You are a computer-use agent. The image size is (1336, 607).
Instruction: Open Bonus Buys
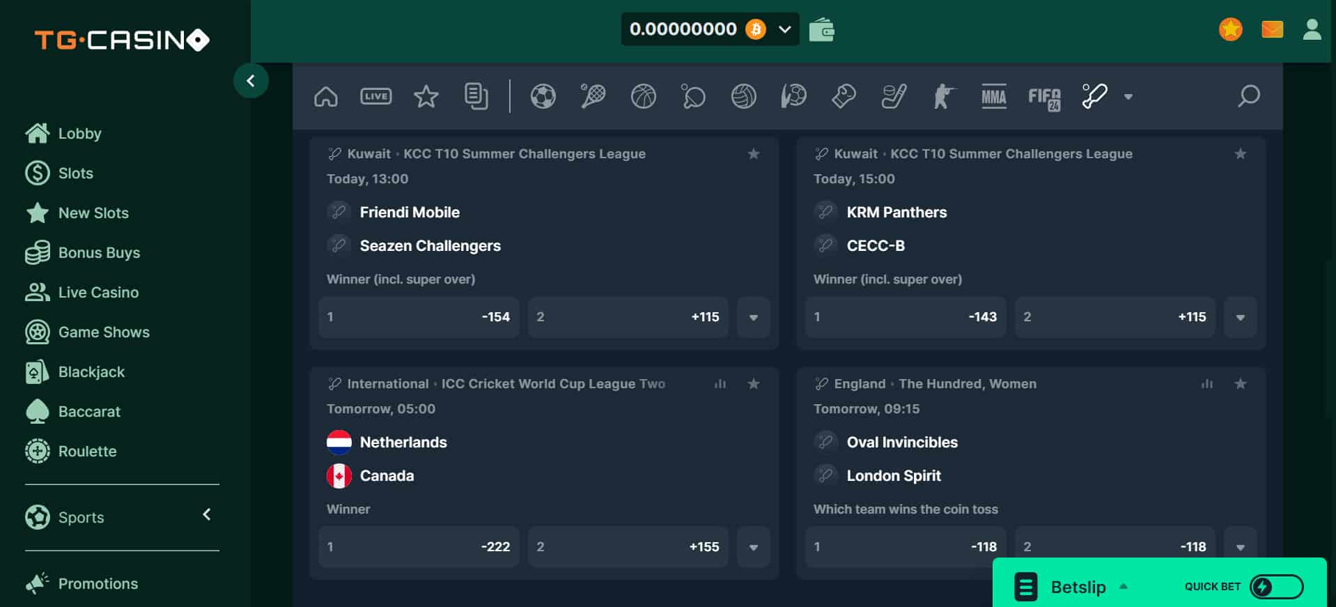[x=83, y=252]
